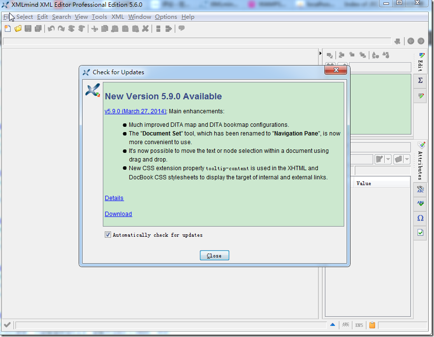Open the binoculars ABC search tab
The height and width of the screenshot is (337, 434).
click(420, 189)
